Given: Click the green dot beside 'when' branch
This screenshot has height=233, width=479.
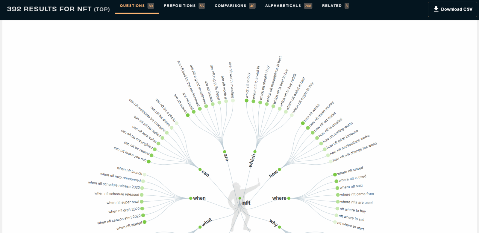Looking at the screenshot, I should (x=191, y=198).
